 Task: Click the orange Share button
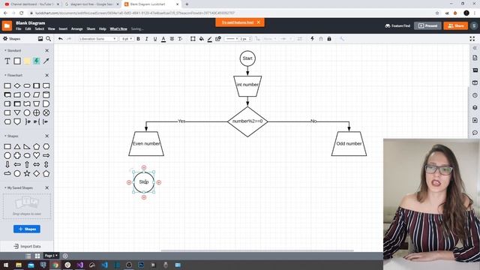[x=455, y=25]
